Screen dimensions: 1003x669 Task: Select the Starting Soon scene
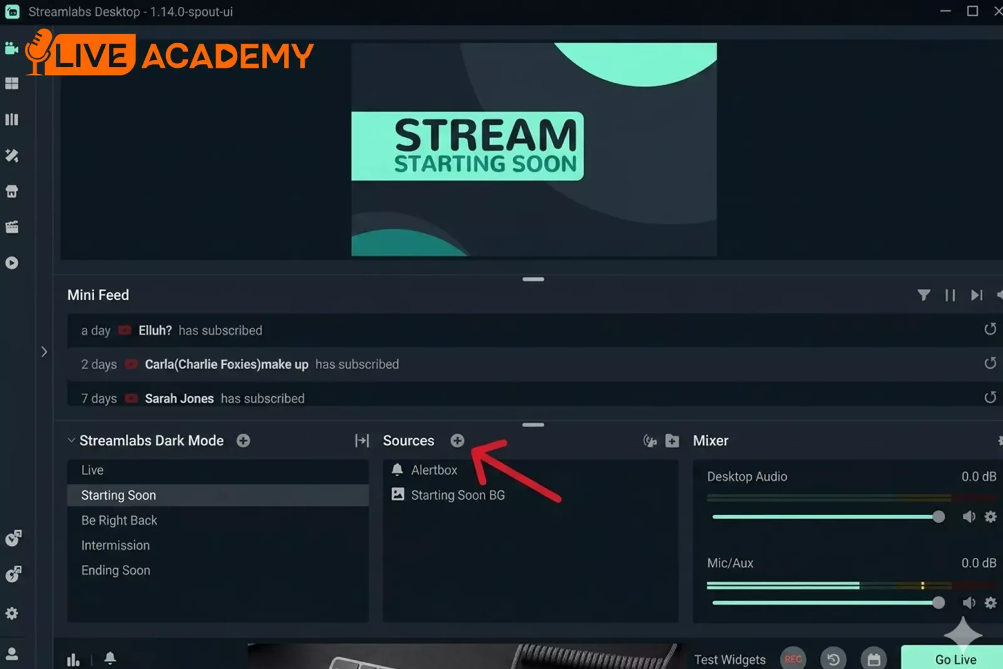218,495
